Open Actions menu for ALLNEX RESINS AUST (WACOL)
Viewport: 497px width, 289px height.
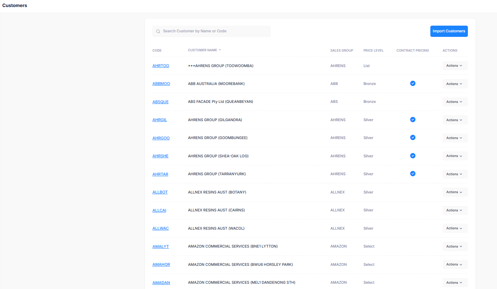point(455,228)
